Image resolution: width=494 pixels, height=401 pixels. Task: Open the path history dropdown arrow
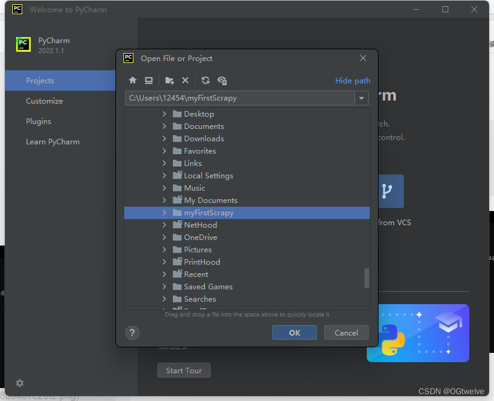coord(361,98)
